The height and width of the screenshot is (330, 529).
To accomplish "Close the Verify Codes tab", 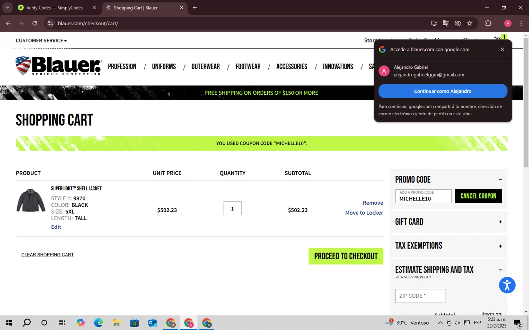I will coord(94,7).
